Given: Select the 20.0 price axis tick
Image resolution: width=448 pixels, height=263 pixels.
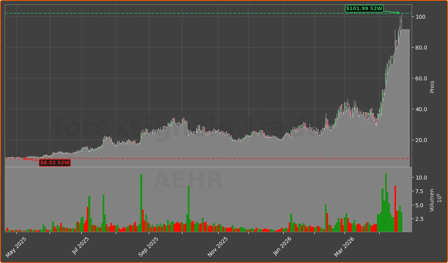Looking at the screenshot, I should [x=421, y=140].
